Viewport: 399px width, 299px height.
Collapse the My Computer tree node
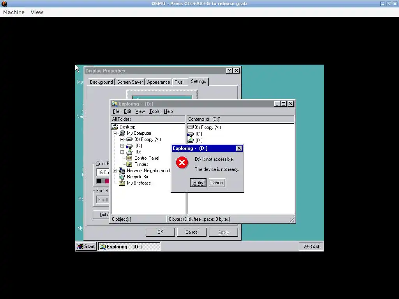(x=115, y=133)
